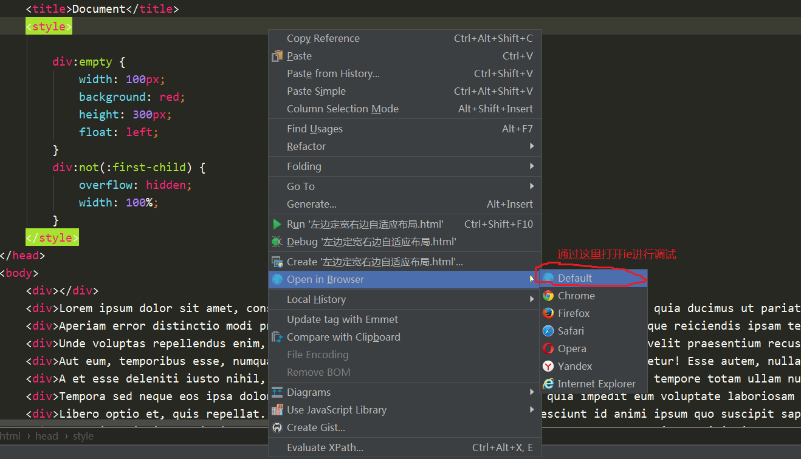The height and width of the screenshot is (459, 801).
Task: Click the style breadcrumb at the bottom
Action: (83, 436)
